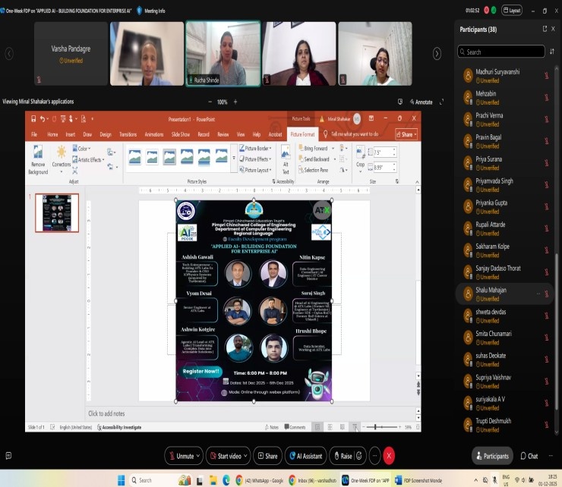Pop out the Participants panel
This screenshot has height=487, width=562.
pos(544,29)
